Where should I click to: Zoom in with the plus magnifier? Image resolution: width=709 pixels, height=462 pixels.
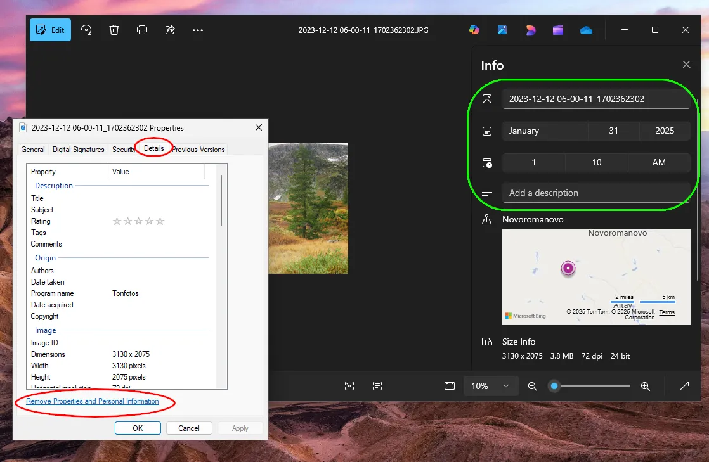point(645,386)
